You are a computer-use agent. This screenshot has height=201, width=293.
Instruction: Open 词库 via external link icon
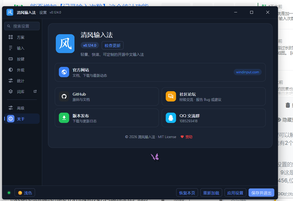[35, 91]
